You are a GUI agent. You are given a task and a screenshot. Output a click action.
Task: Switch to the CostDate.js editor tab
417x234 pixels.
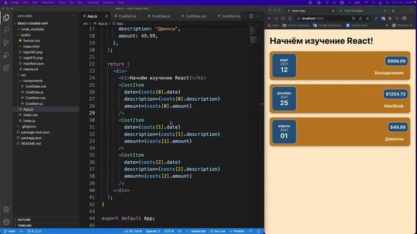(160, 16)
